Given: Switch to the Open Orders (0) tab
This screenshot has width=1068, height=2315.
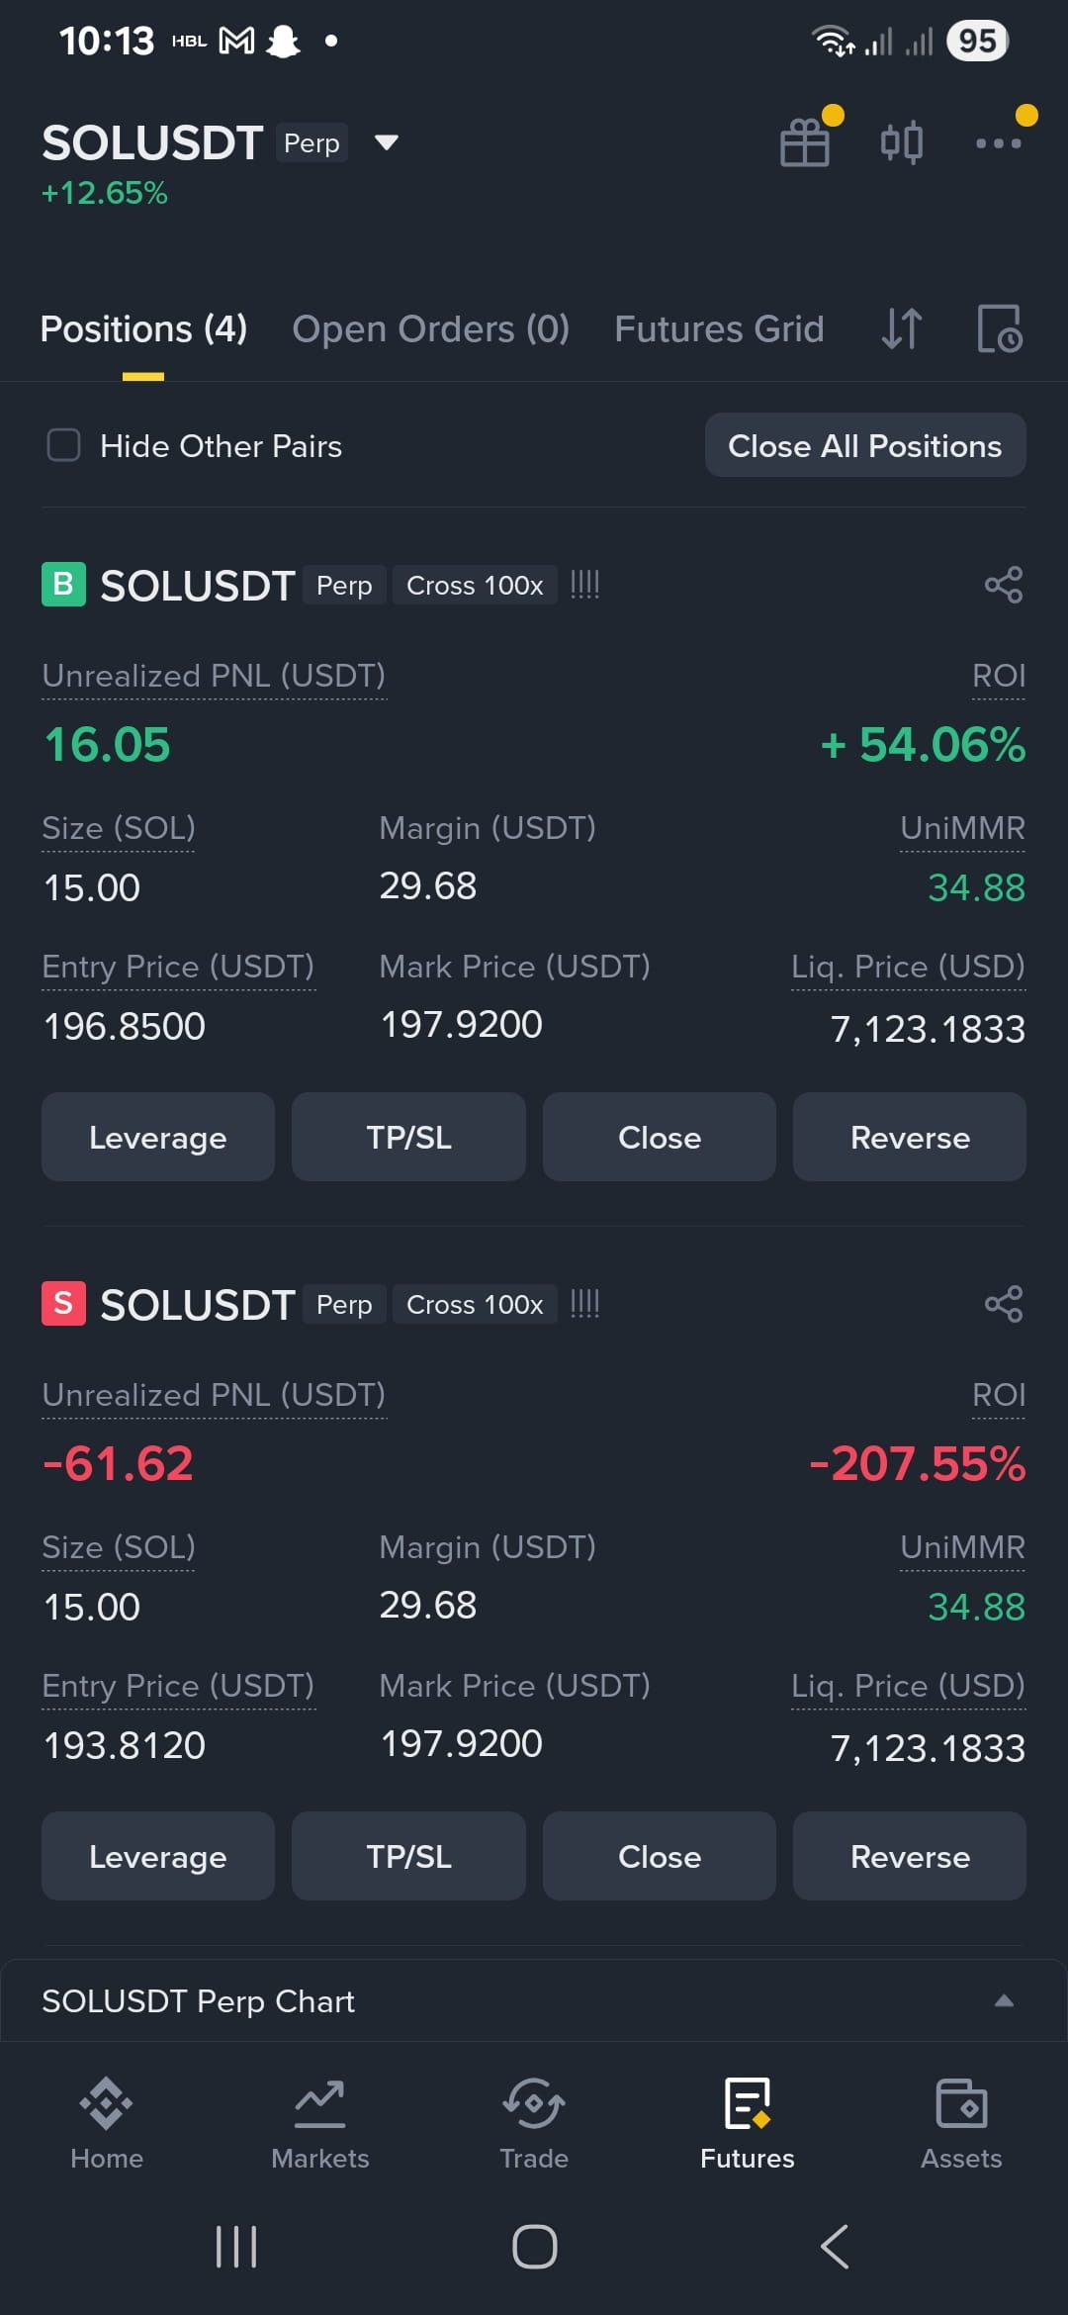Looking at the screenshot, I should (431, 328).
